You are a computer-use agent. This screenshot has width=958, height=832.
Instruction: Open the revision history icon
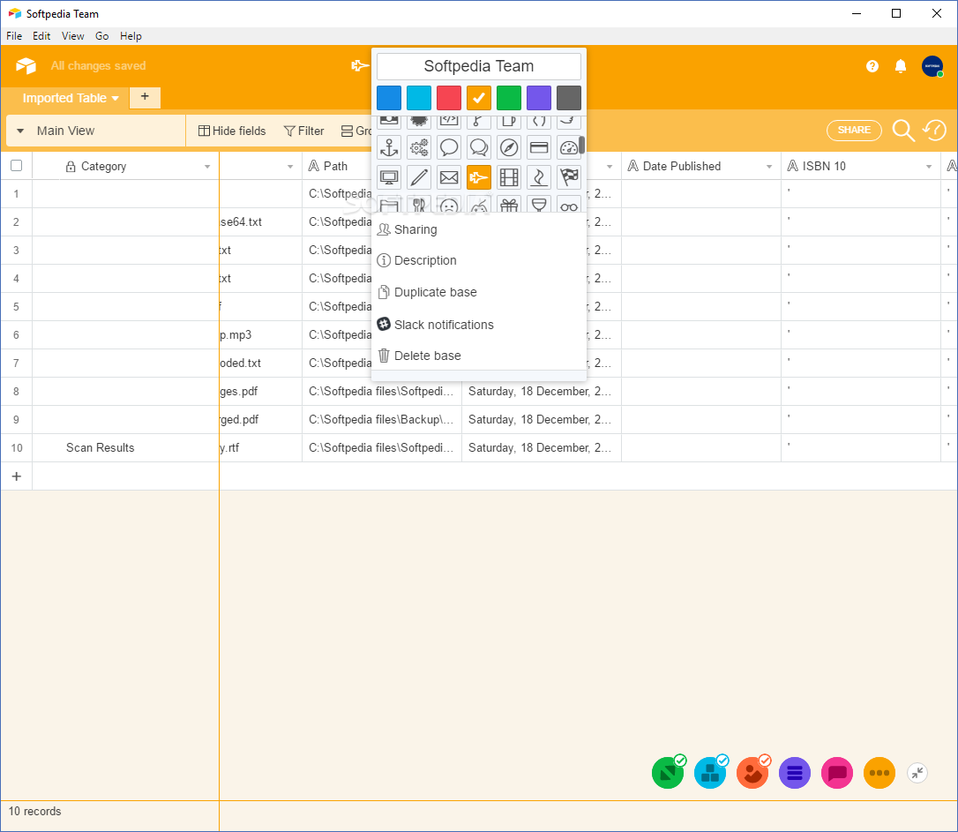(935, 130)
